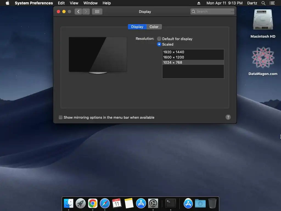This screenshot has width=281, height=211.
Task: Select the Macintosh HD desktop icon
Action: tap(263, 24)
